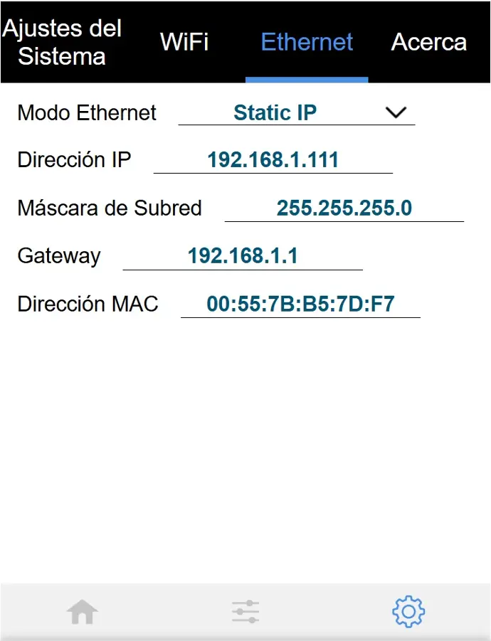Screen dimensions: 491x641
Task: Click the Ethernet tab
Action: (307, 42)
